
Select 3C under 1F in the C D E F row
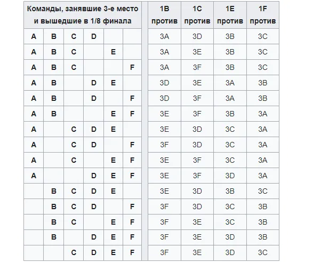263,252
